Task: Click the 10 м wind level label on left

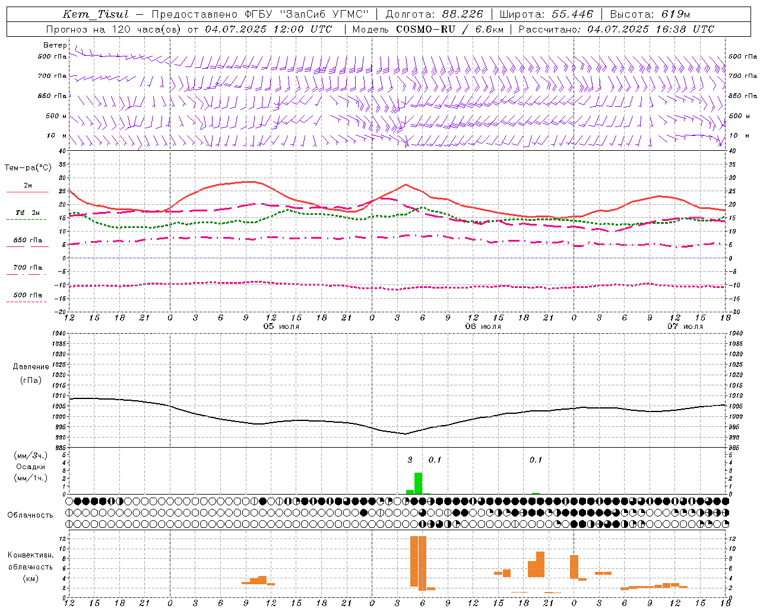Action: [x=56, y=136]
